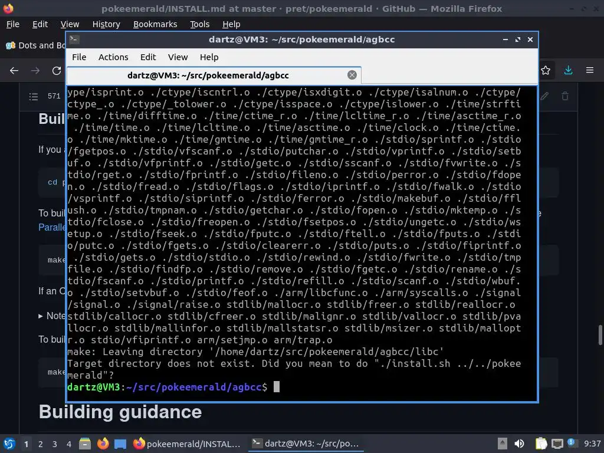Viewport: 604px width, 453px height.
Task: Select the terminal tab dartz@VM3
Action: [x=214, y=75]
